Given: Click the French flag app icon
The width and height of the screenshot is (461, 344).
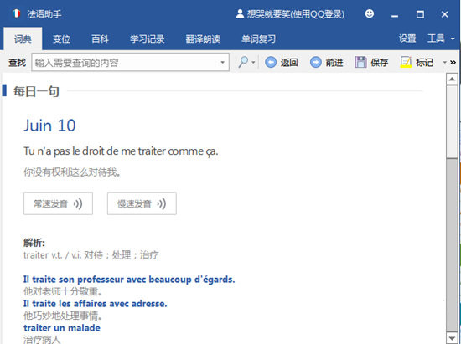Looking at the screenshot, I should pyautogui.click(x=17, y=13).
